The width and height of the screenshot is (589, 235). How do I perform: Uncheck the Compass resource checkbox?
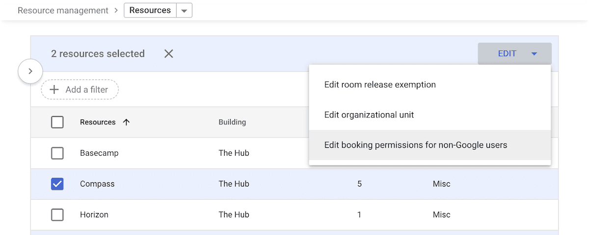[x=57, y=184]
